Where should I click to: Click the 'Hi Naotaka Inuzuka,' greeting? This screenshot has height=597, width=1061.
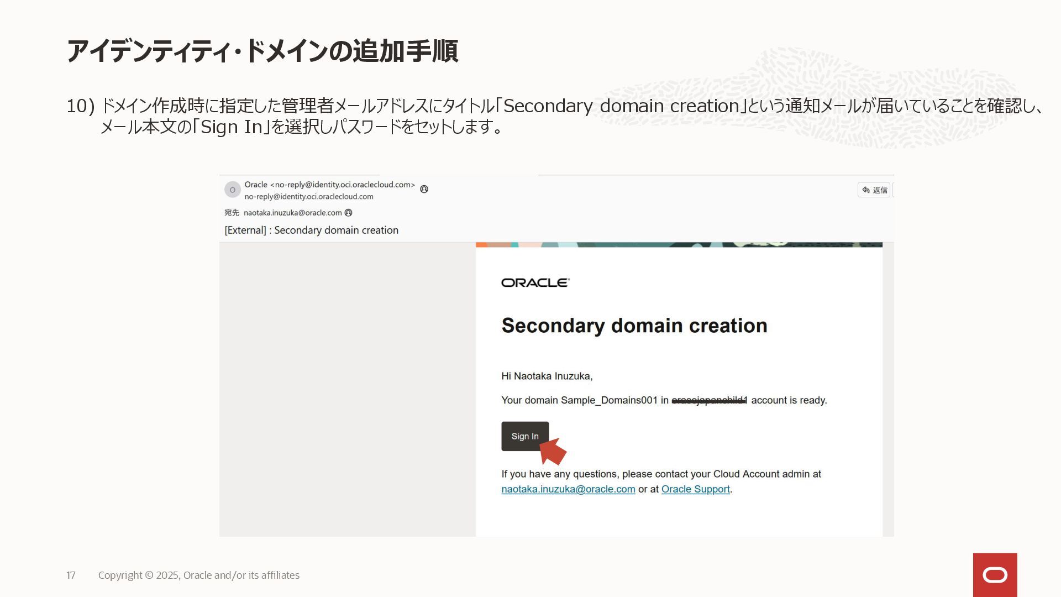point(547,376)
